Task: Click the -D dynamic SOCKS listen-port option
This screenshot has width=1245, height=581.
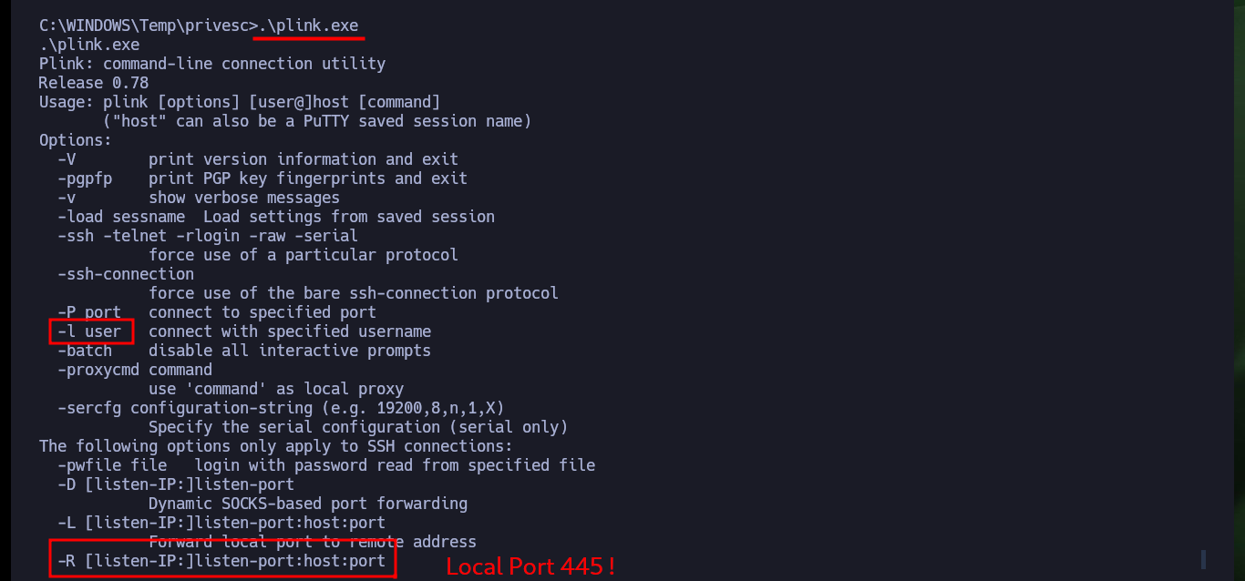Action: [x=176, y=484]
